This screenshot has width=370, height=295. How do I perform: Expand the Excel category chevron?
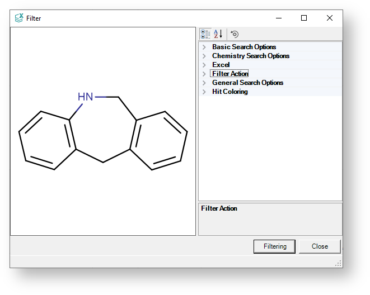[204, 65]
